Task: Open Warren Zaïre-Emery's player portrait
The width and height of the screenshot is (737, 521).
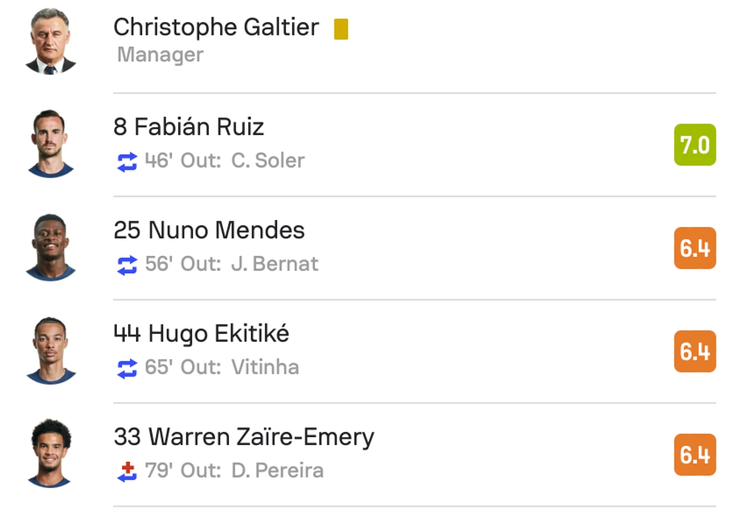Action: coord(50,453)
